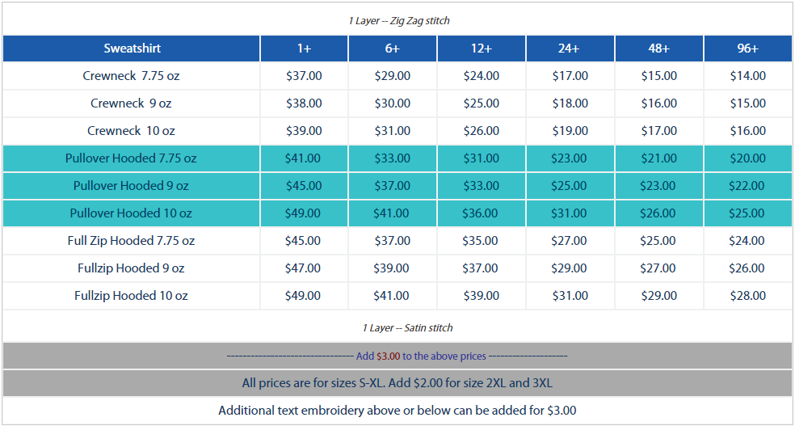
Task: Select the Full Zip Hooded 7.75 oz label
Action: click(131, 241)
